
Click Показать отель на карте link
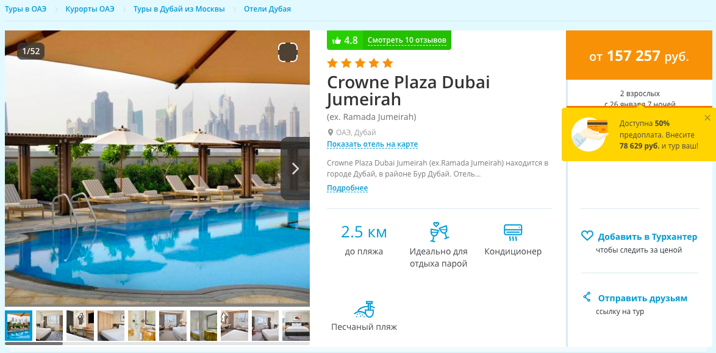(373, 144)
